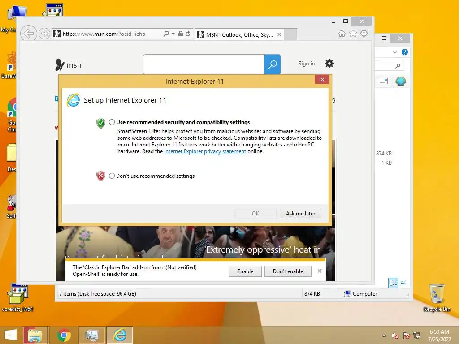The image size is (459, 344).
Task: Go to the IE Home page icon
Action: point(342,33)
